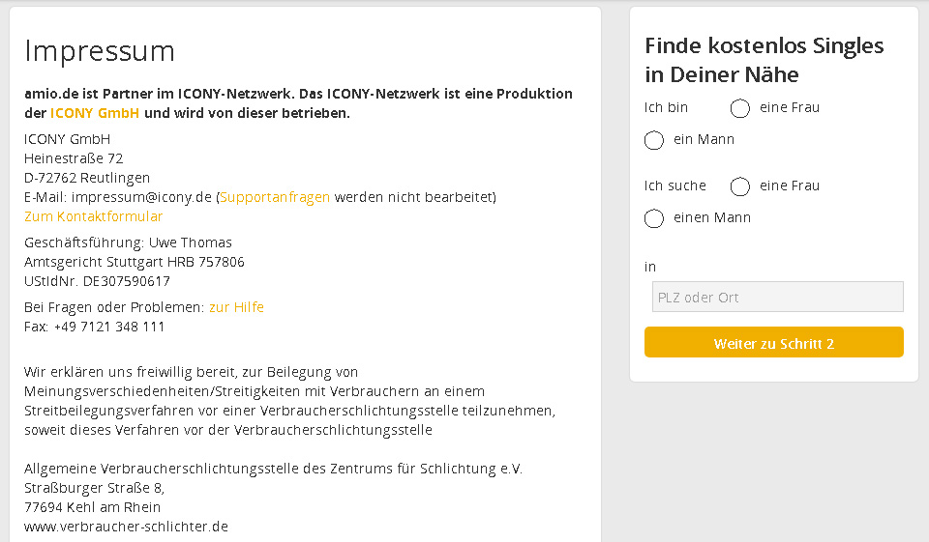Go to the 'zur Hilfe' link
This screenshot has height=542, width=929.
pos(236,307)
